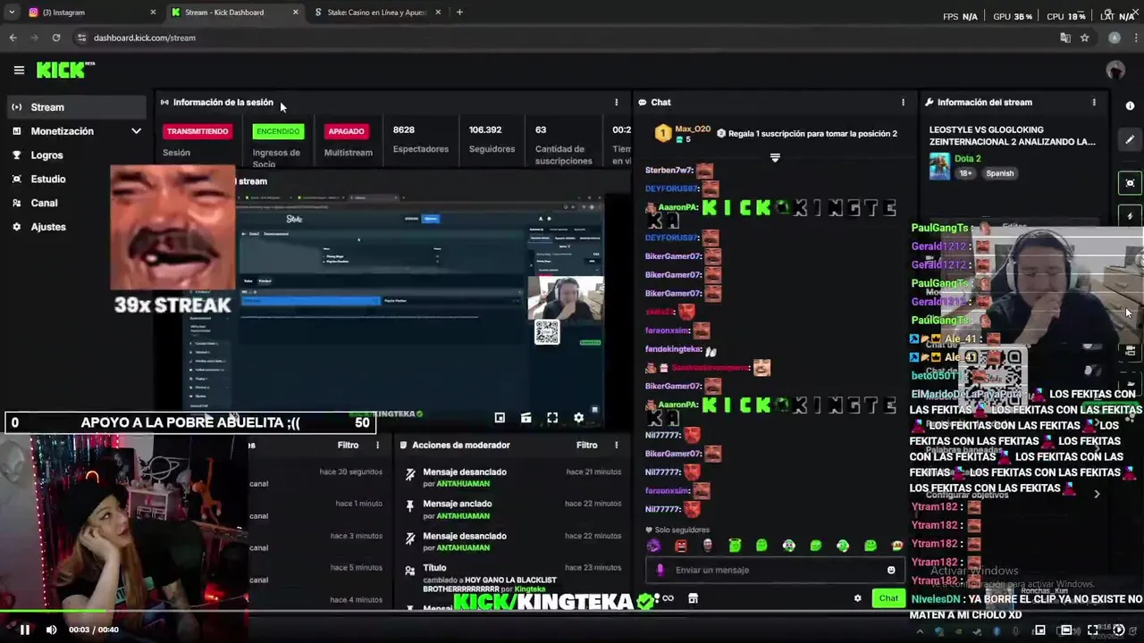The image size is (1144, 643).
Task: Click the Seguidores count 106.392
Action: coord(485,130)
